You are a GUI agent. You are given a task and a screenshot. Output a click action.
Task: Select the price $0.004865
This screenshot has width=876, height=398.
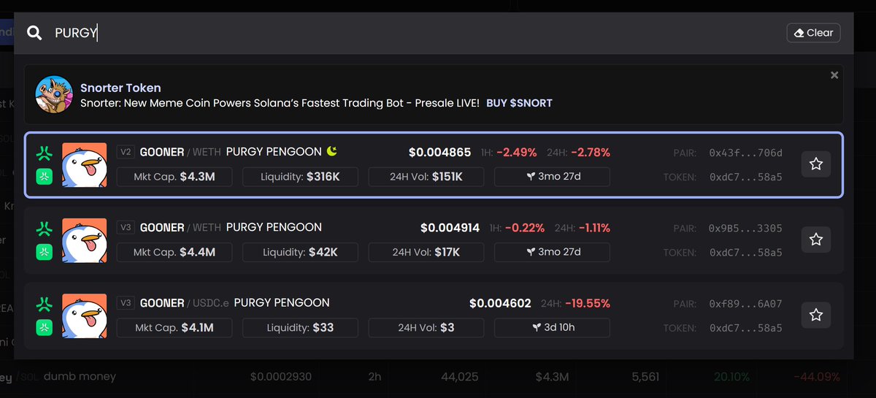pos(439,152)
